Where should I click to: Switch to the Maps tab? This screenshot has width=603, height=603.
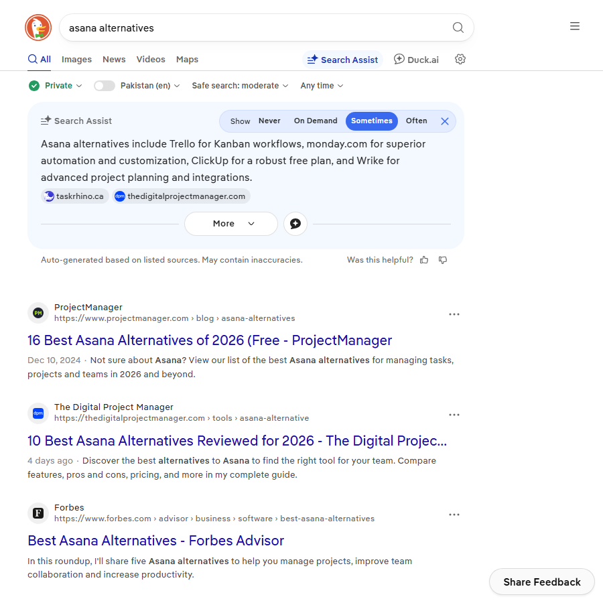pyautogui.click(x=187, y=60)
